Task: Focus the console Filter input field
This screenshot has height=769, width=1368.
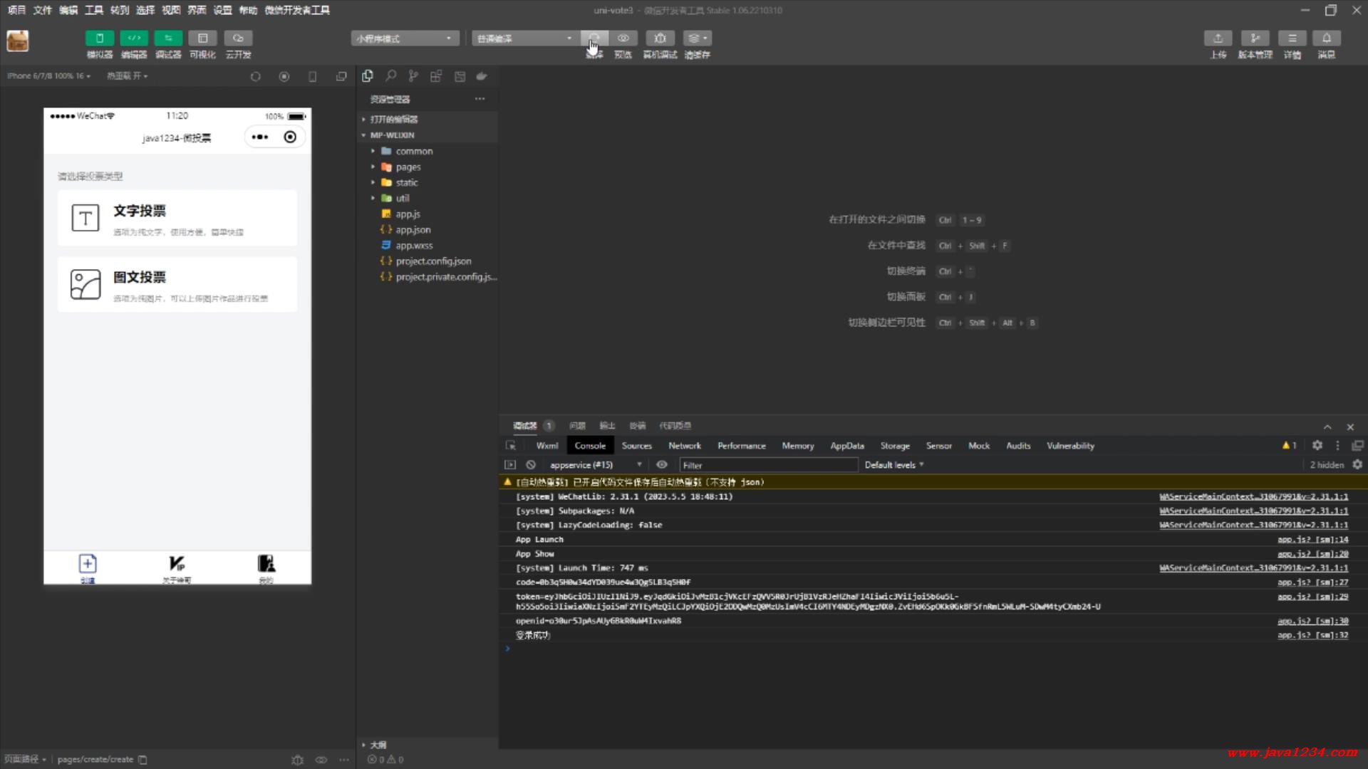Action: (x=768, y=465)
